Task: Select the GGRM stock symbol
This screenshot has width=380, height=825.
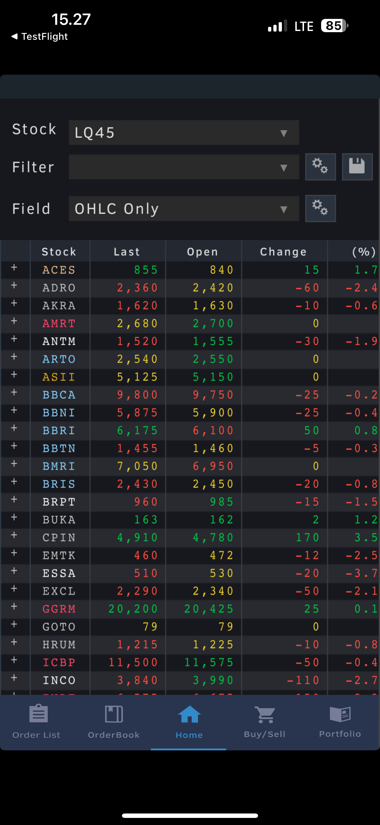Action: 59,609
